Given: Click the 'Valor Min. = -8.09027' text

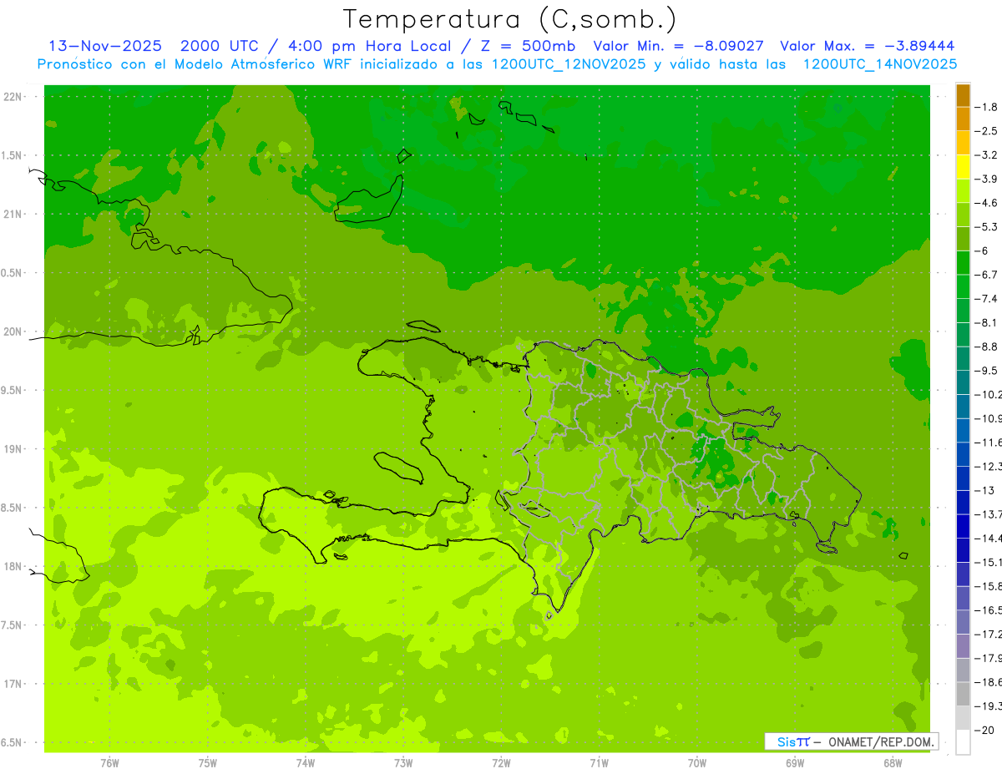Looking at the screenshot, I should 678,46.
